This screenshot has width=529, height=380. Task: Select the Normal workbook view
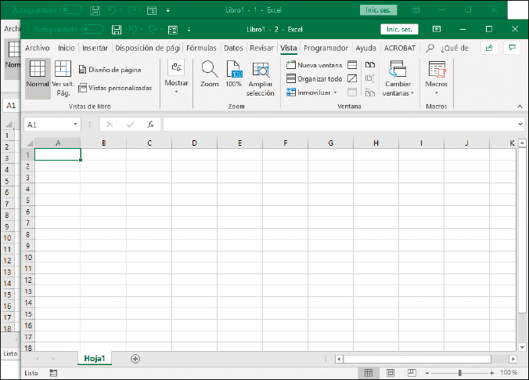(x=38, y=75)
